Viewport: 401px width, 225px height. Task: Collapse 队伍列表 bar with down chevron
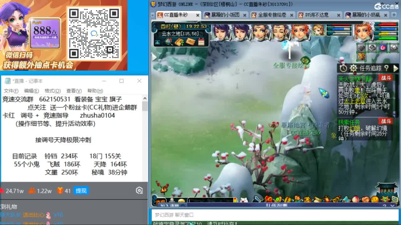(x=393, y=205)
